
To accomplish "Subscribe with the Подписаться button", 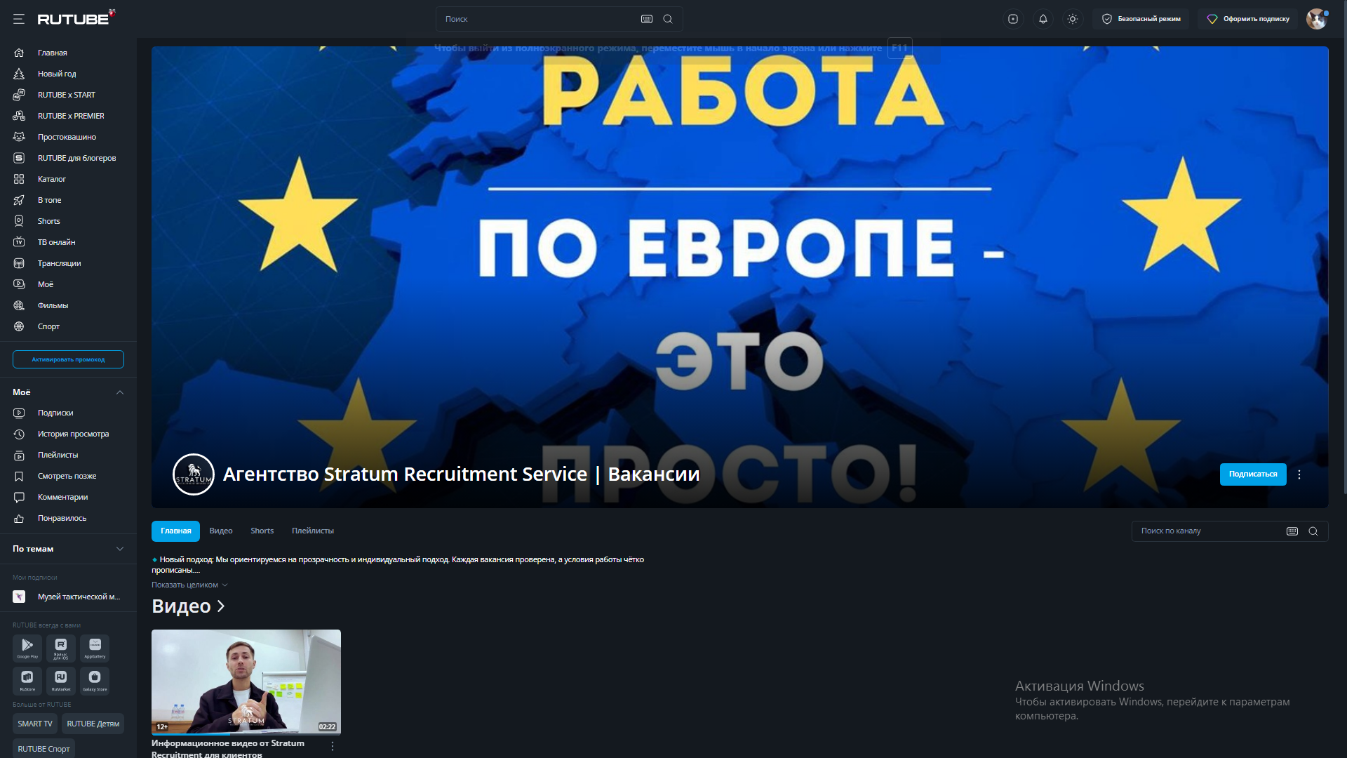I will pyautogui.click(x=1253, y=474).
